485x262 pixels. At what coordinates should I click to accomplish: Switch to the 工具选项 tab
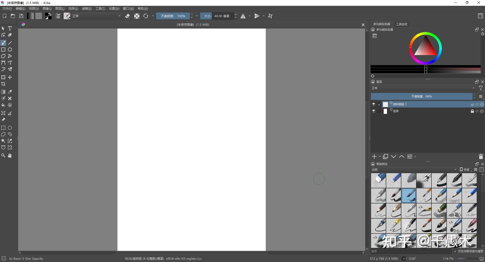[x=401, y=24]
